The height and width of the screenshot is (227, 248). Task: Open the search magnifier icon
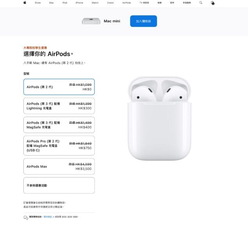point(201,3)
